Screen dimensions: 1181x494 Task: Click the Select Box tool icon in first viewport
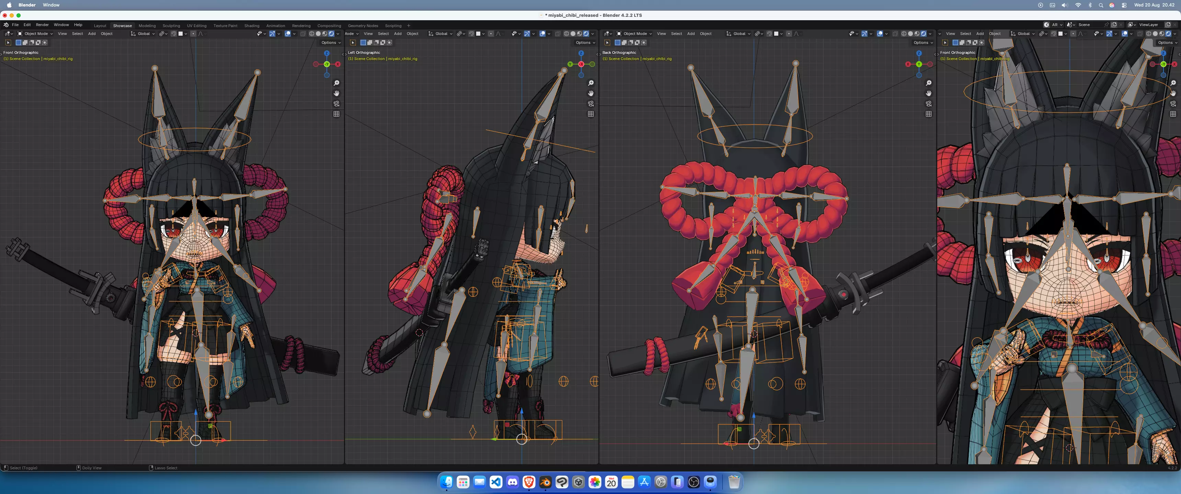coord(8,43)
